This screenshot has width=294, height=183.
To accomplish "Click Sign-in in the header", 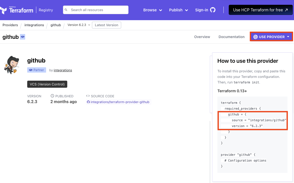I will (x=202, y=10).
